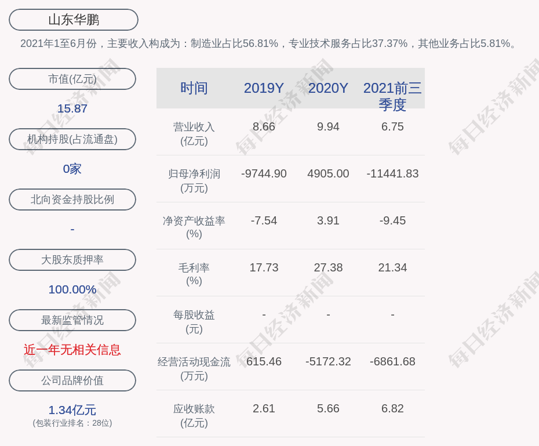The image size is (539, 446).
Task: Select gross margin value 17.73
Action: point(264,267)
